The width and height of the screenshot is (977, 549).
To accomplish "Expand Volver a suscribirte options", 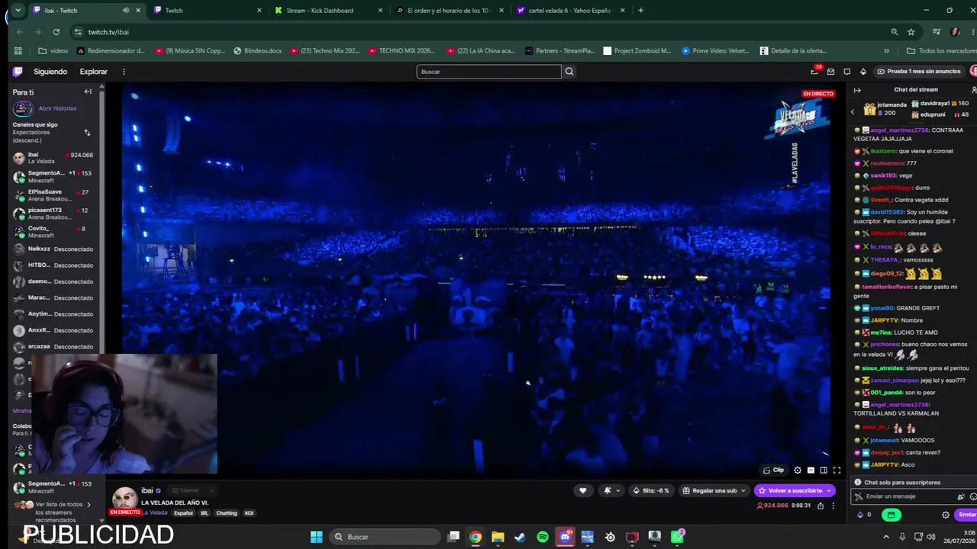I will pos(830,490).
